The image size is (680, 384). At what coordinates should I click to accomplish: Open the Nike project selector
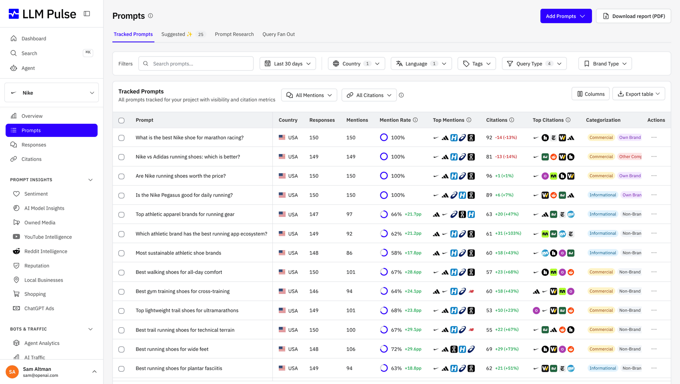click(52, 93)
